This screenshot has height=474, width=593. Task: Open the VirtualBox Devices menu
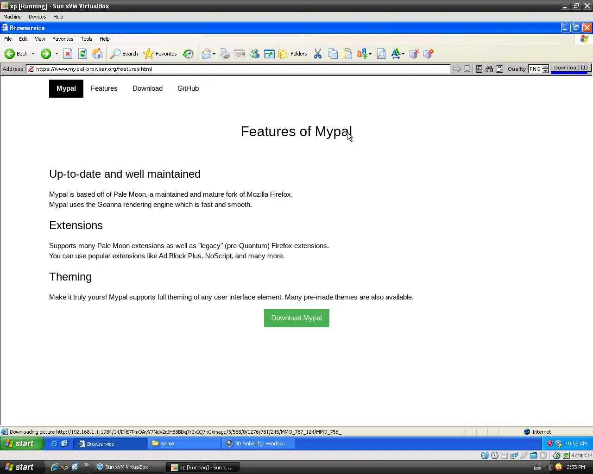click(37, 17)
